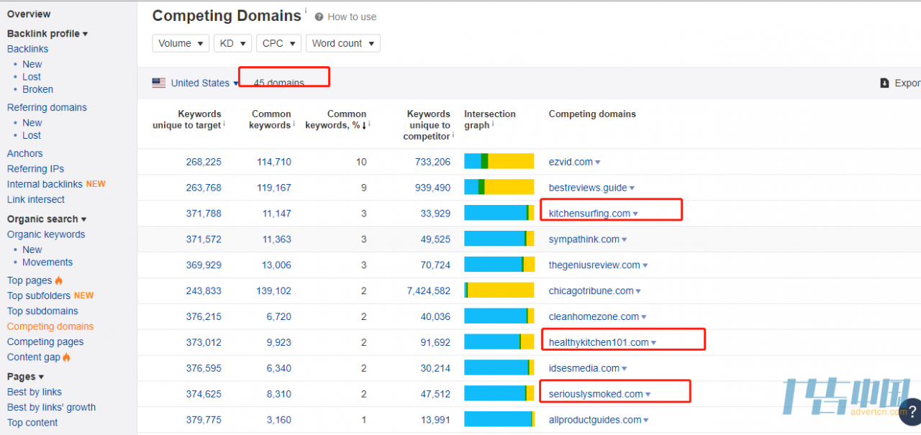Open Competing pages report

click(x=45, y=342)
